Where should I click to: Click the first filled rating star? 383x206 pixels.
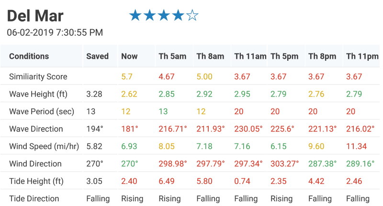click(x=135, y=15)
